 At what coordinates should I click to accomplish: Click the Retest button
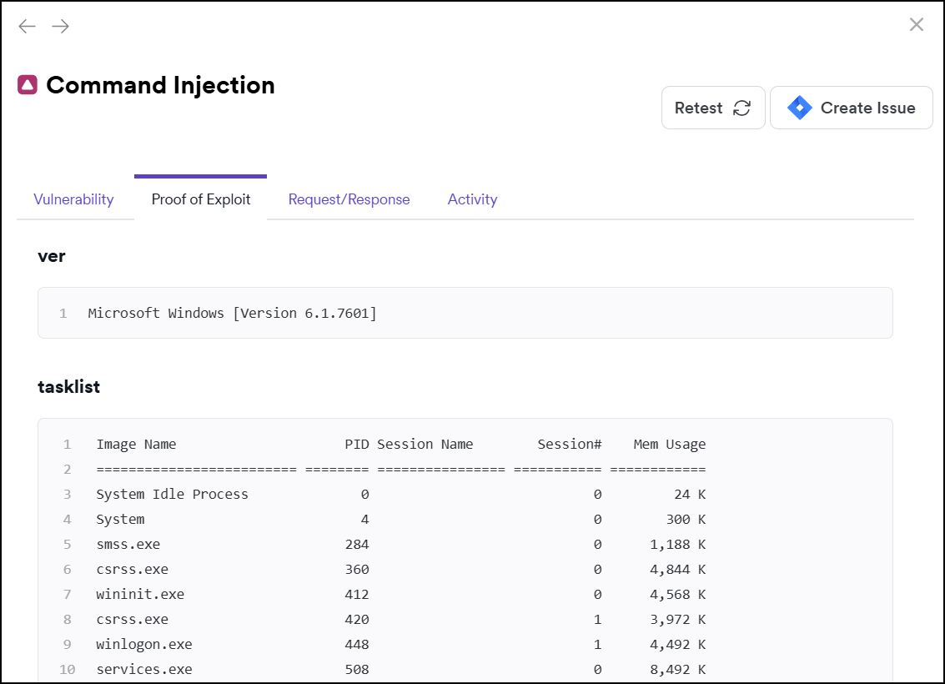tap(713, 108)
